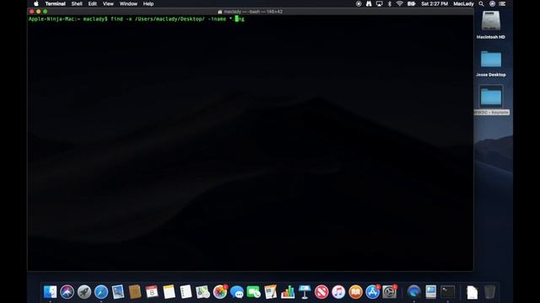Open the Edit menu

pos(92,3)
